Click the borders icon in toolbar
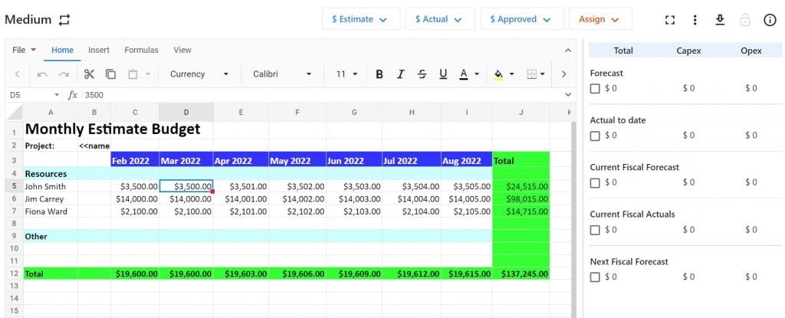 532,74
